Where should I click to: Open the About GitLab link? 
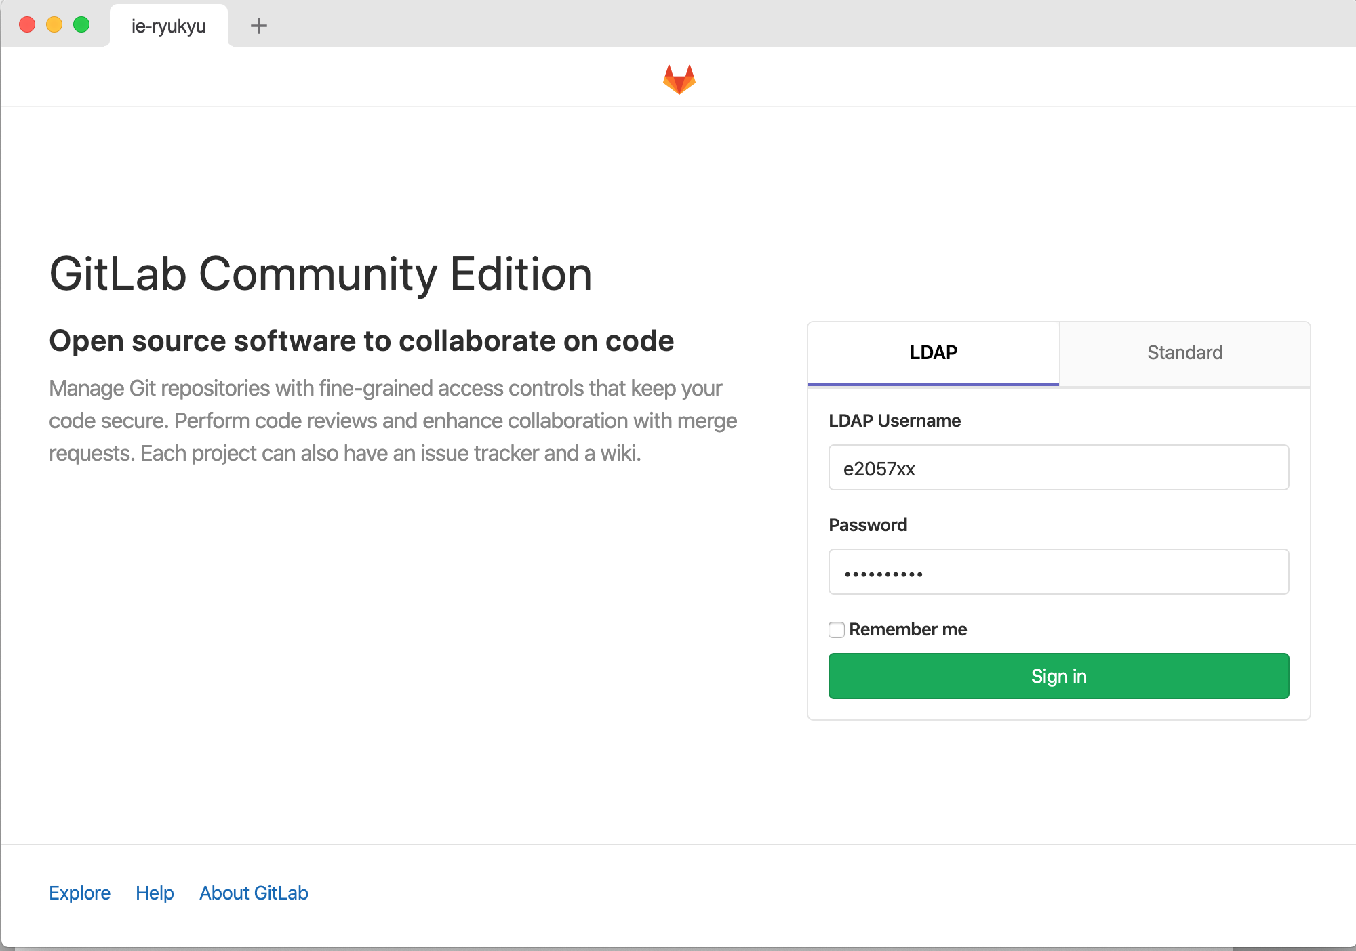[x=254, y=893]
